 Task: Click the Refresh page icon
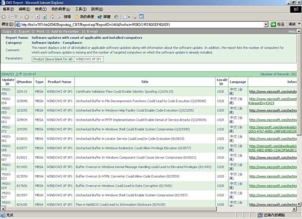pyautogui.click(x=45, y=17)
